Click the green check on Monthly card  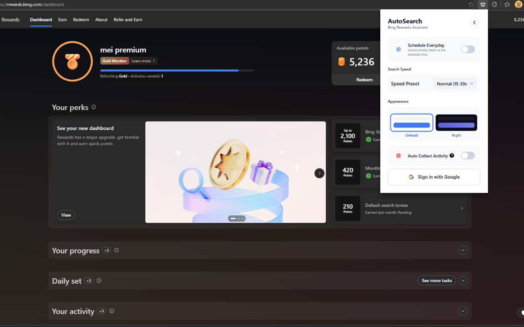point(368,176)
